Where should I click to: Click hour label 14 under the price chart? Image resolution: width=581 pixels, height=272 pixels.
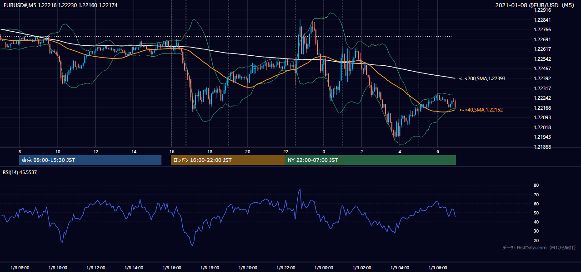point(134,151)
